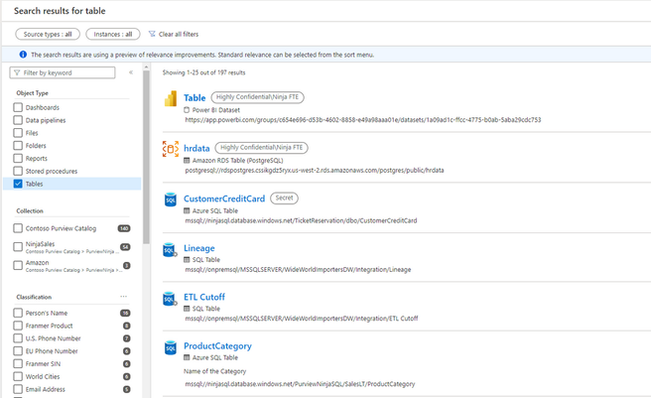This screenshot has width=651, height=398.
Task: Click the 54 count badge for NinjaSales
Action: tap(125, 247)
